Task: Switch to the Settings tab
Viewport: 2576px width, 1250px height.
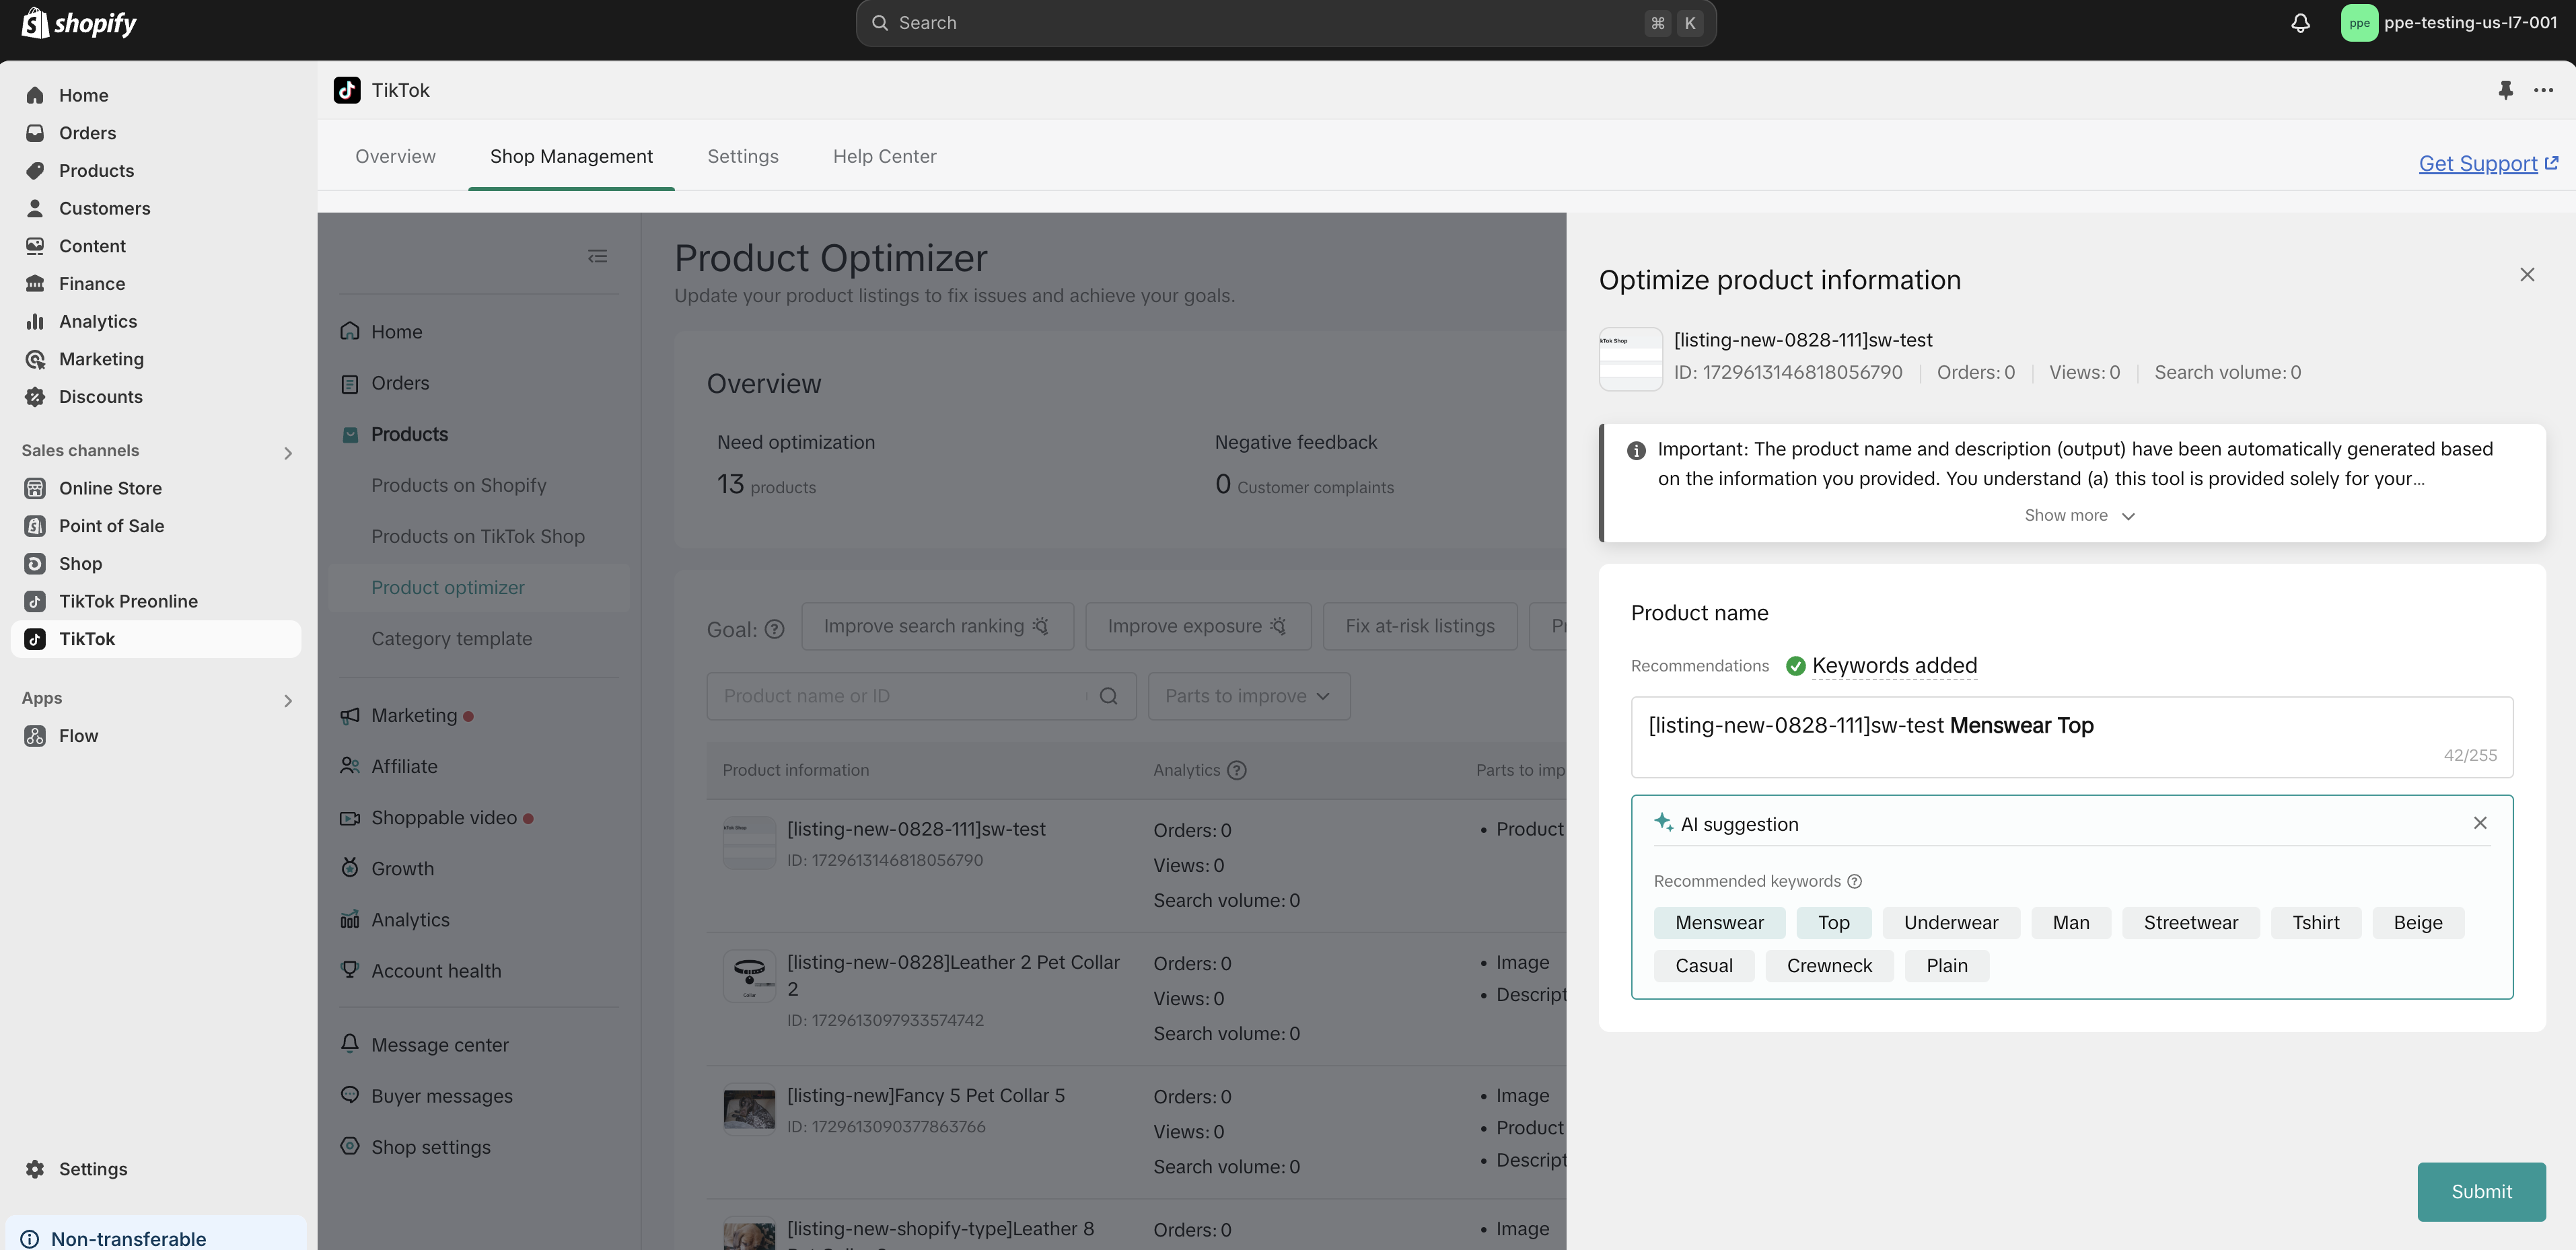Action: (742, 156)
